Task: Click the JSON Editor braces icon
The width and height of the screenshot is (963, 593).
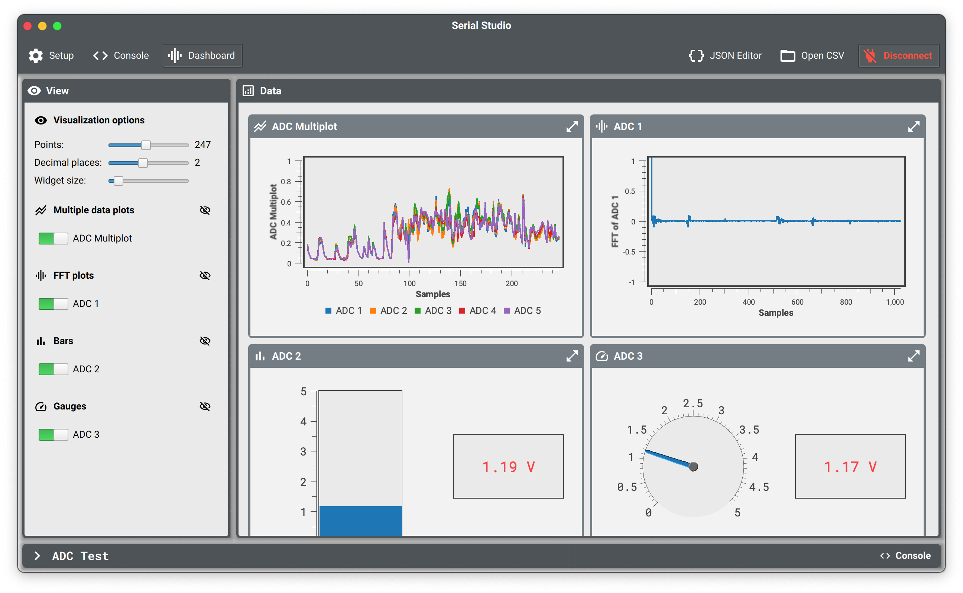Action: point(696,55)
